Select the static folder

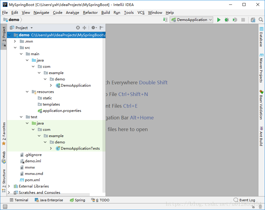45,98
